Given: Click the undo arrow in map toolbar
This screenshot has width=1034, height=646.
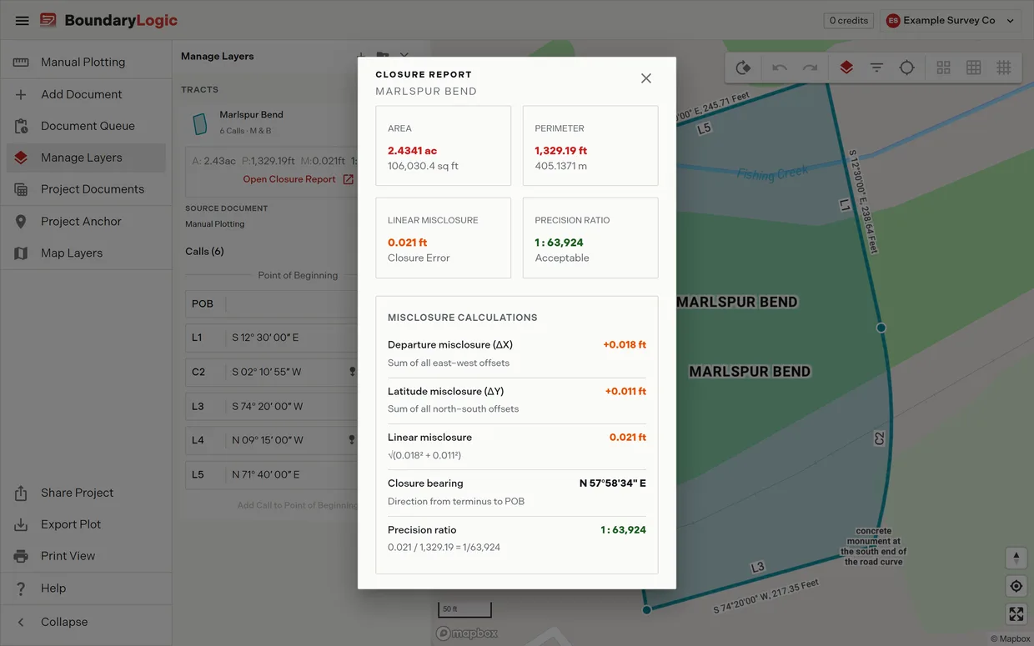Looking at the screenshot, I should [780, 68].
